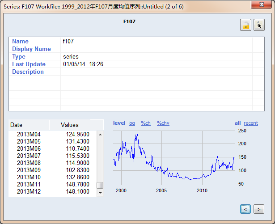The image size is (275, 224).
Task: Switch chart to level view
Action: click(119, 123)
